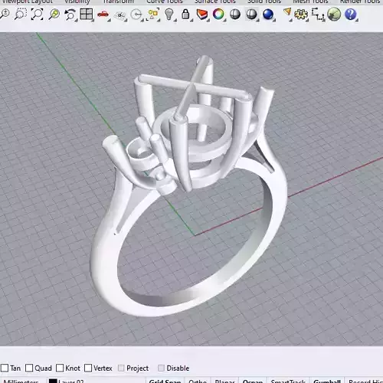The width and height of the screenshot is (383, 383).
Task: Switch to the Render Tools toolbar tab
Action: [x=360, y=2]
